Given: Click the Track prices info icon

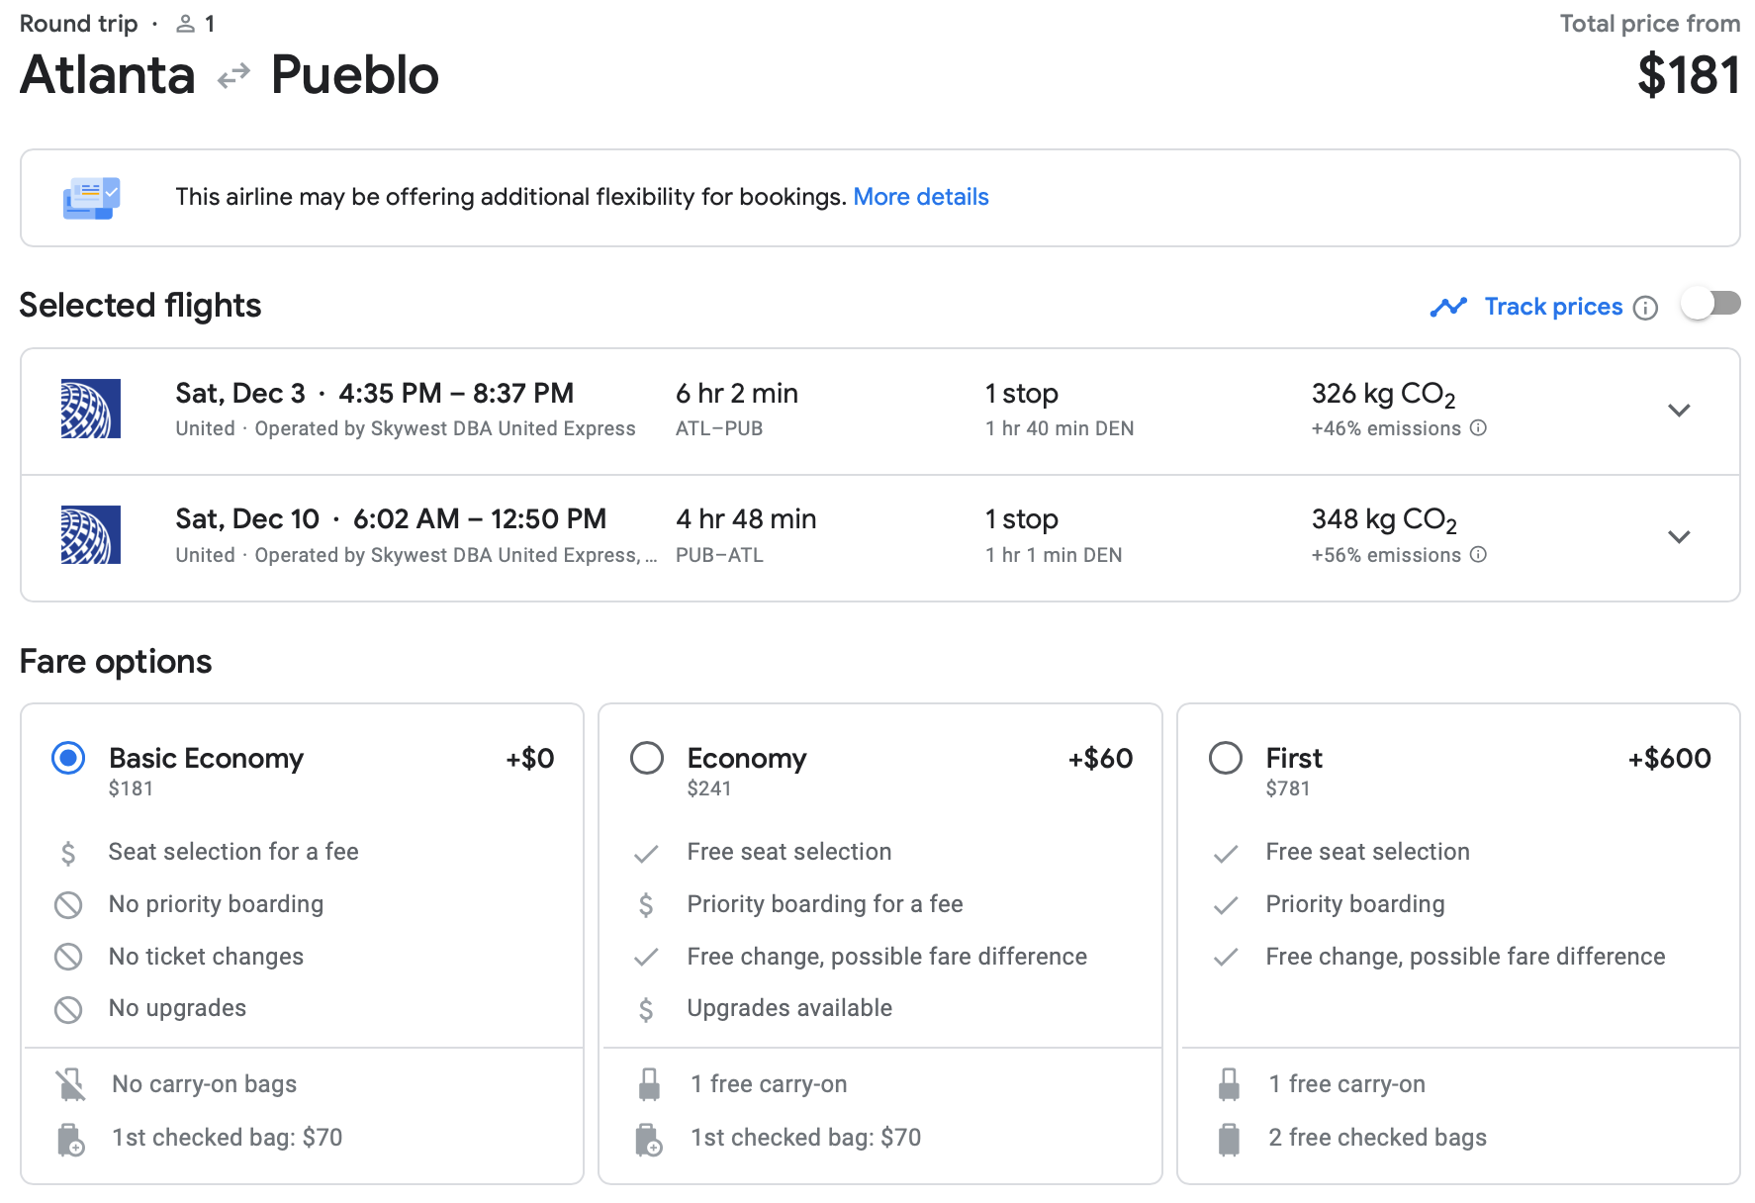Looking at the screenshot, I should (1645, 308).
